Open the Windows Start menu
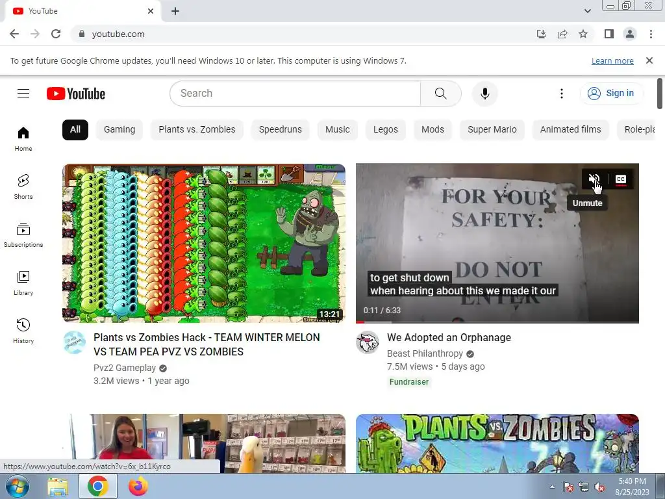 click(x=18, y=486)
